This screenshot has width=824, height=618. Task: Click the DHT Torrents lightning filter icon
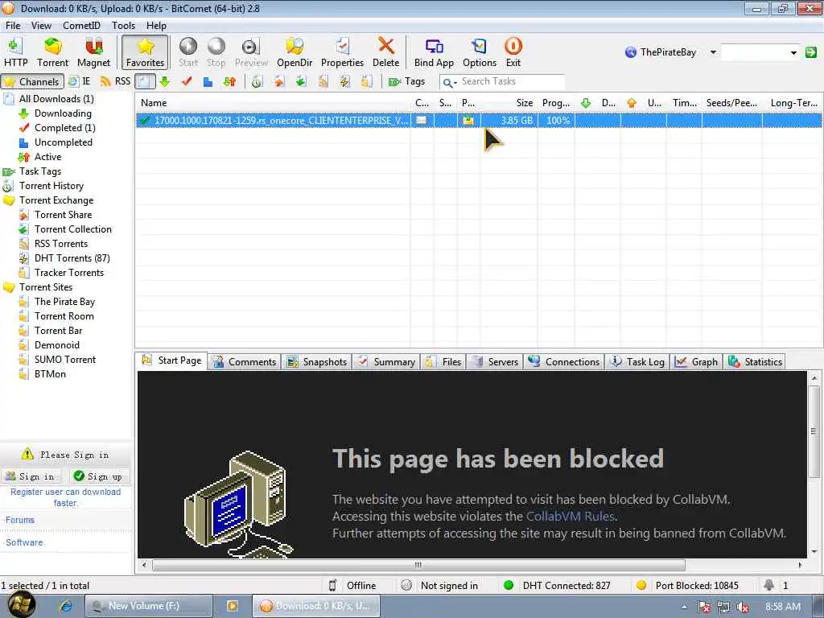click(344, 81)
